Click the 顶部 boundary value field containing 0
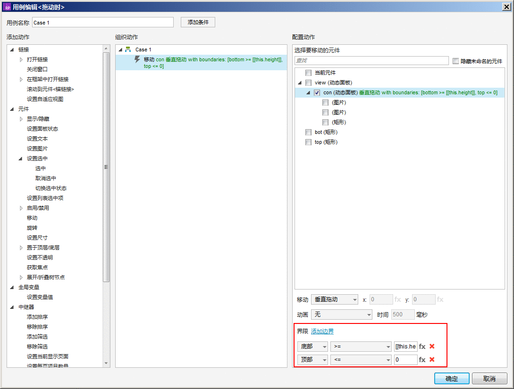Viewport: 514px width, 389px height. click(405, 359)
